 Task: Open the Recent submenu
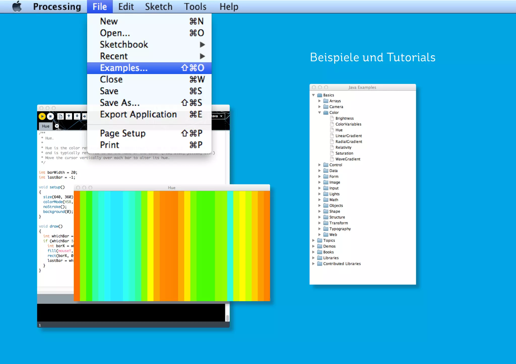point(149,56)
